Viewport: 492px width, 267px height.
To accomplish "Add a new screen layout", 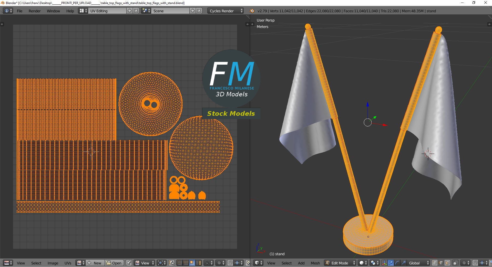I will point(130,11).
